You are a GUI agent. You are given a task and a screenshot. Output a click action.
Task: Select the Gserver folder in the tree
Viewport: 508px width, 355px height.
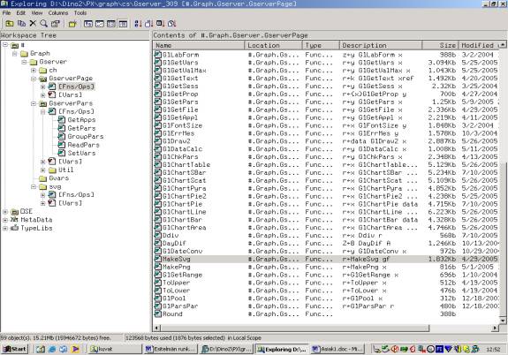[53, 62]
